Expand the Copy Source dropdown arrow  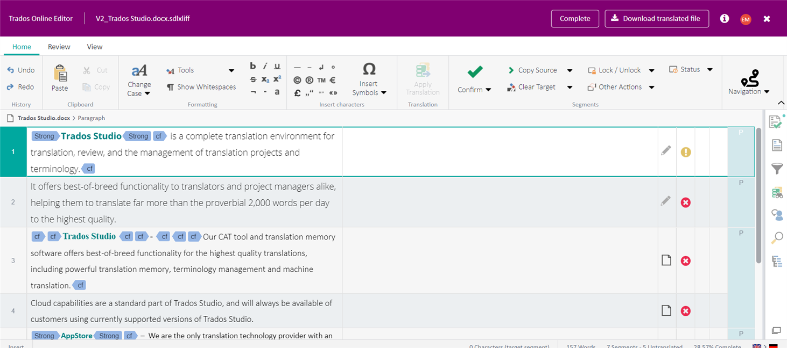[570, 70]
